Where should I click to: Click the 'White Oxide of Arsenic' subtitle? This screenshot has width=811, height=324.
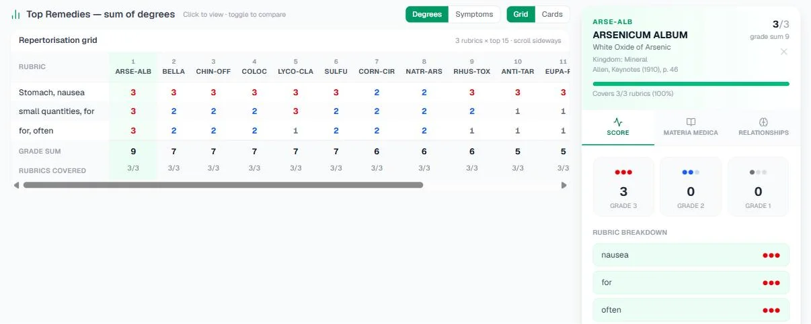(631, 48)
